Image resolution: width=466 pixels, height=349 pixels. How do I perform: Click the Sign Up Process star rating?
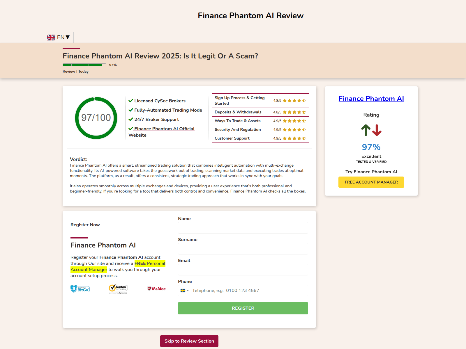(x=294, y=101)
